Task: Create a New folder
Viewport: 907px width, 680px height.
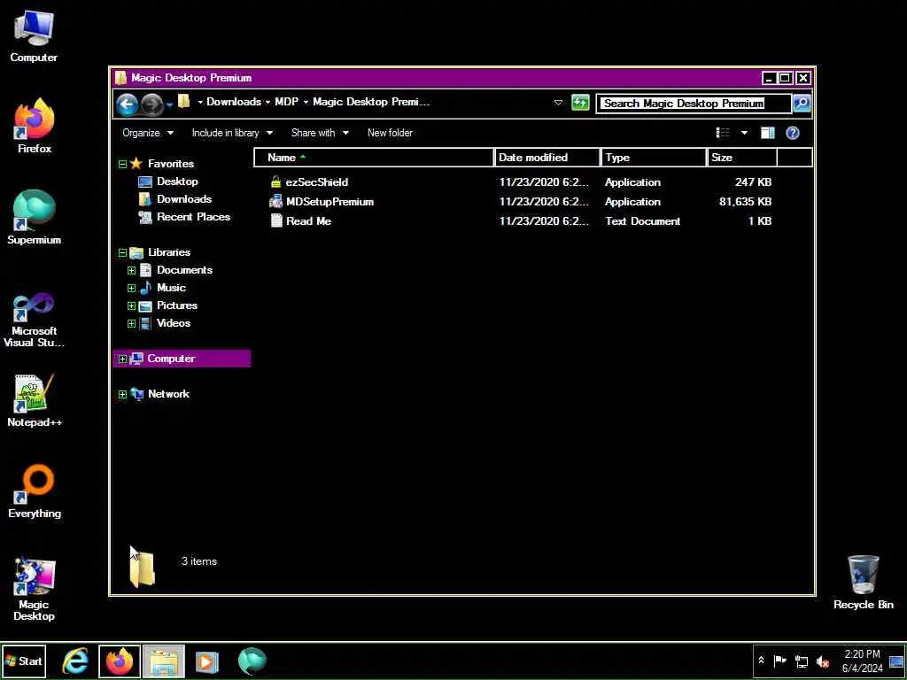Action: [x=390, y=133]
